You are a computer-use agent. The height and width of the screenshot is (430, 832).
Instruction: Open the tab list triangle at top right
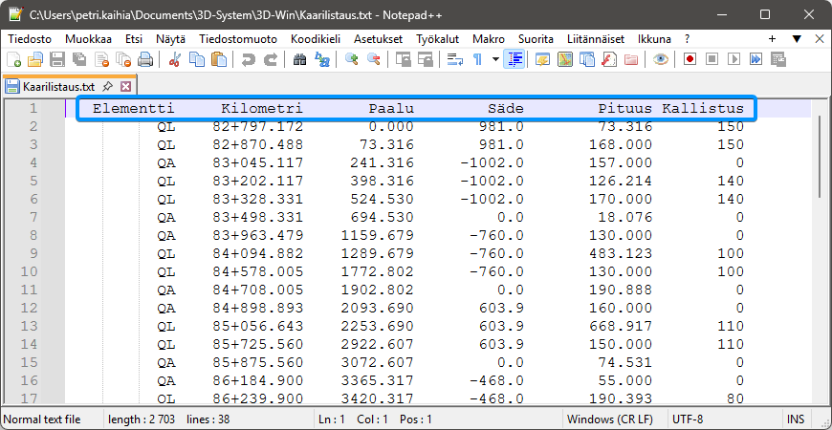(x=796, y=38)
